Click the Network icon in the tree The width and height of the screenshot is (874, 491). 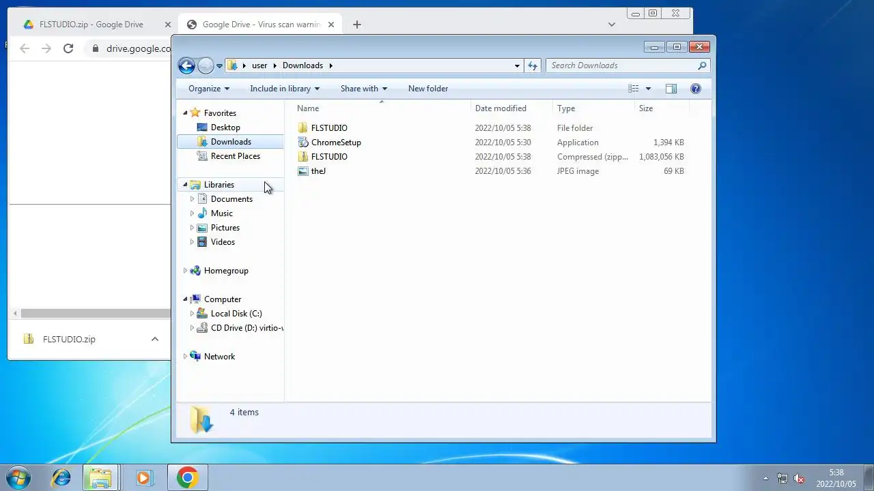(195, 357)
